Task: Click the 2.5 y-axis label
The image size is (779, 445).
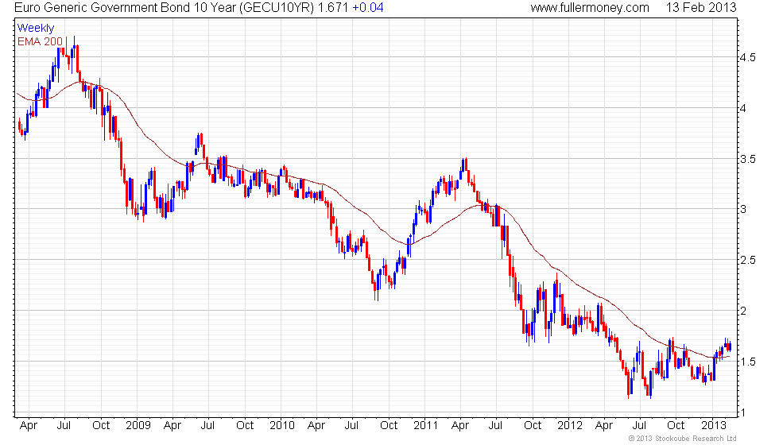Action: click(x=748, y=261)
